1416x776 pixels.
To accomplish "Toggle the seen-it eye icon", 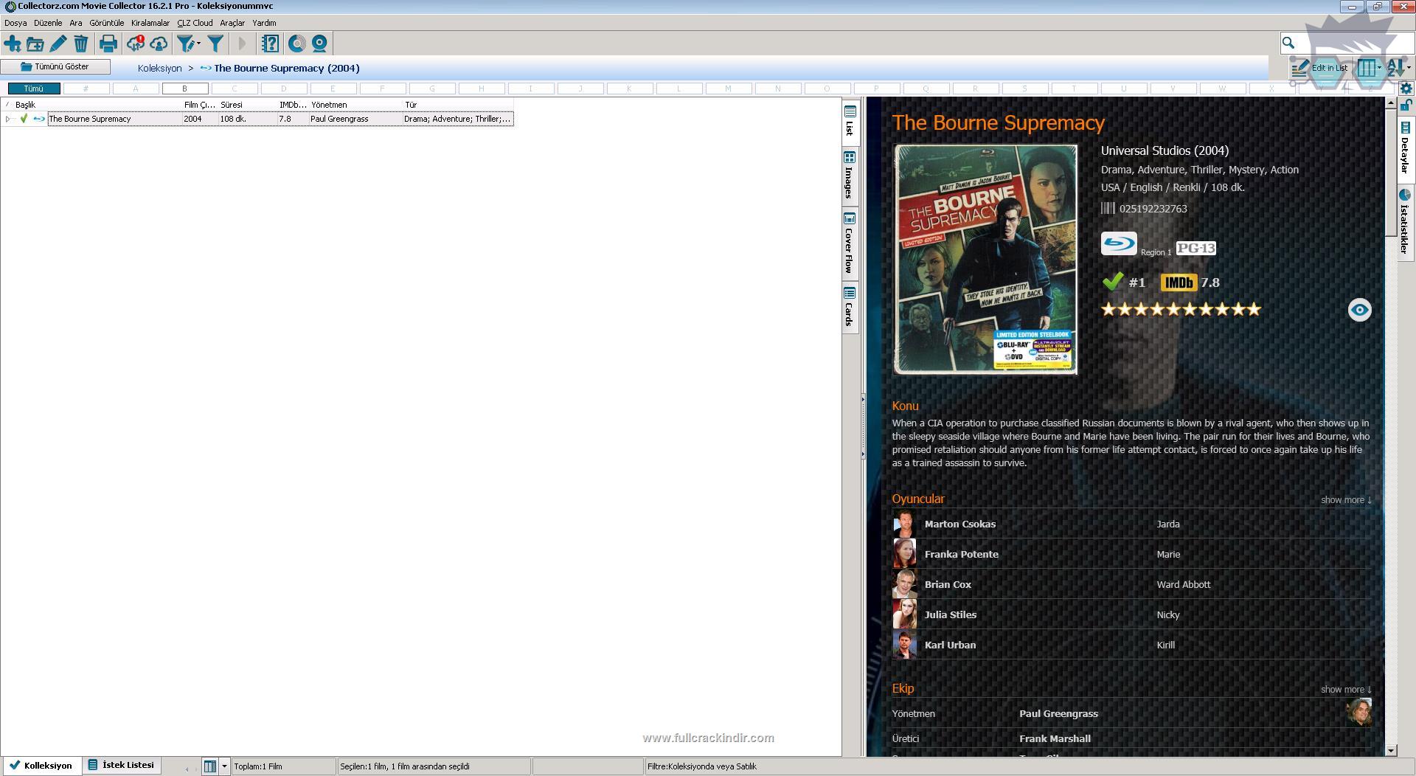I will point(1359,310).
